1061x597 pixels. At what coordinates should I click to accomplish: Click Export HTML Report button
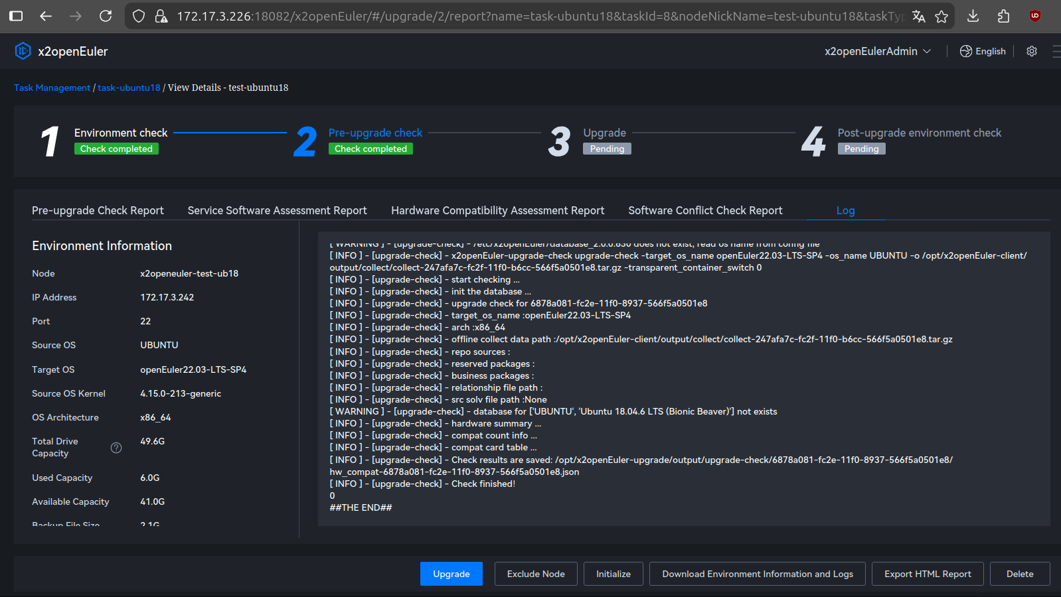tap(927, 574)
